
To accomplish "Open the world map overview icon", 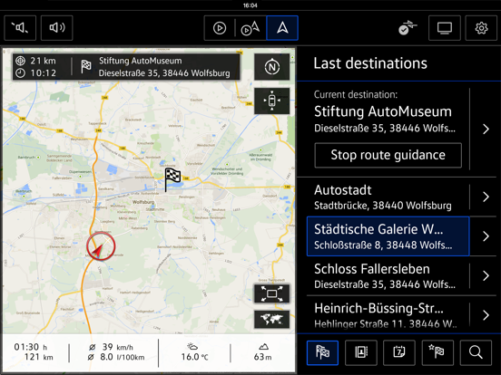I will [x=272, y=319].
